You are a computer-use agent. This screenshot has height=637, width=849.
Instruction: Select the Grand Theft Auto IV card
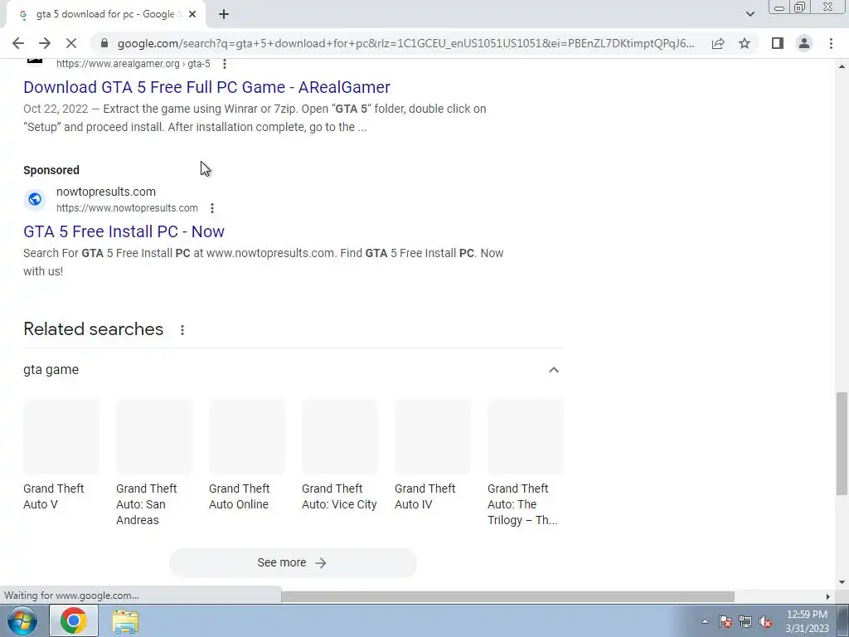pos(433,455)
